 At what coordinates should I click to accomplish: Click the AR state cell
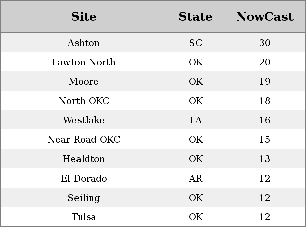coord(196,178)
